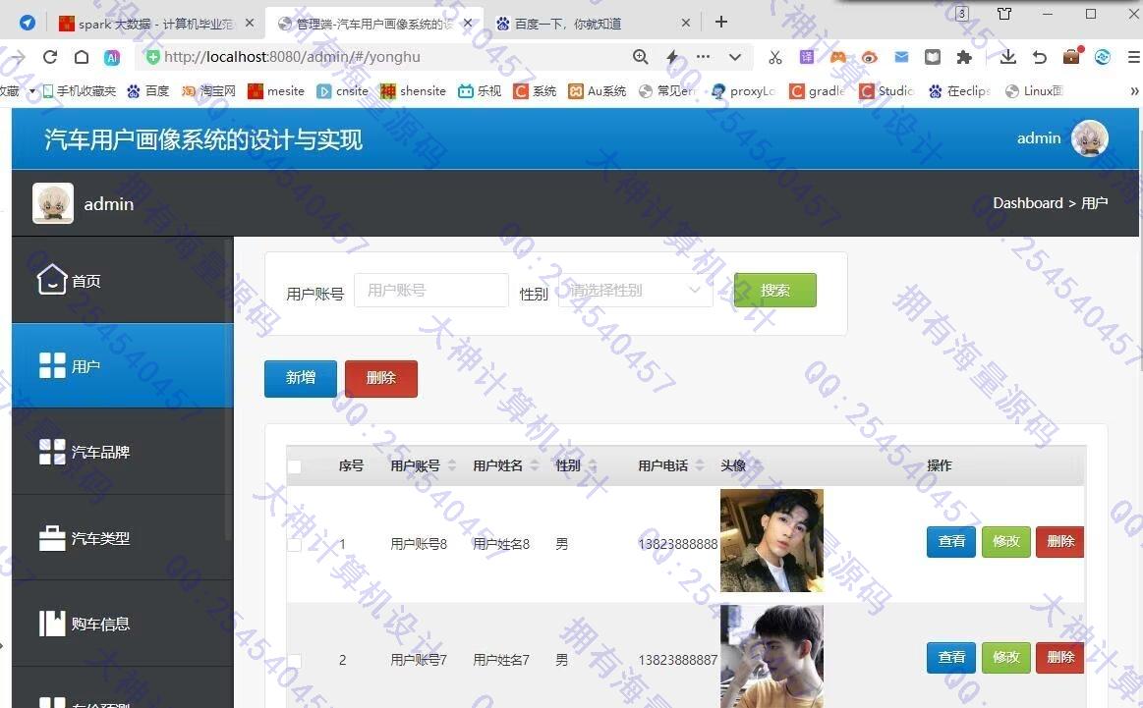Open the 购车信息 sidebar menu item
This screenshot has width=1143, height=708.
coord(123,624)
